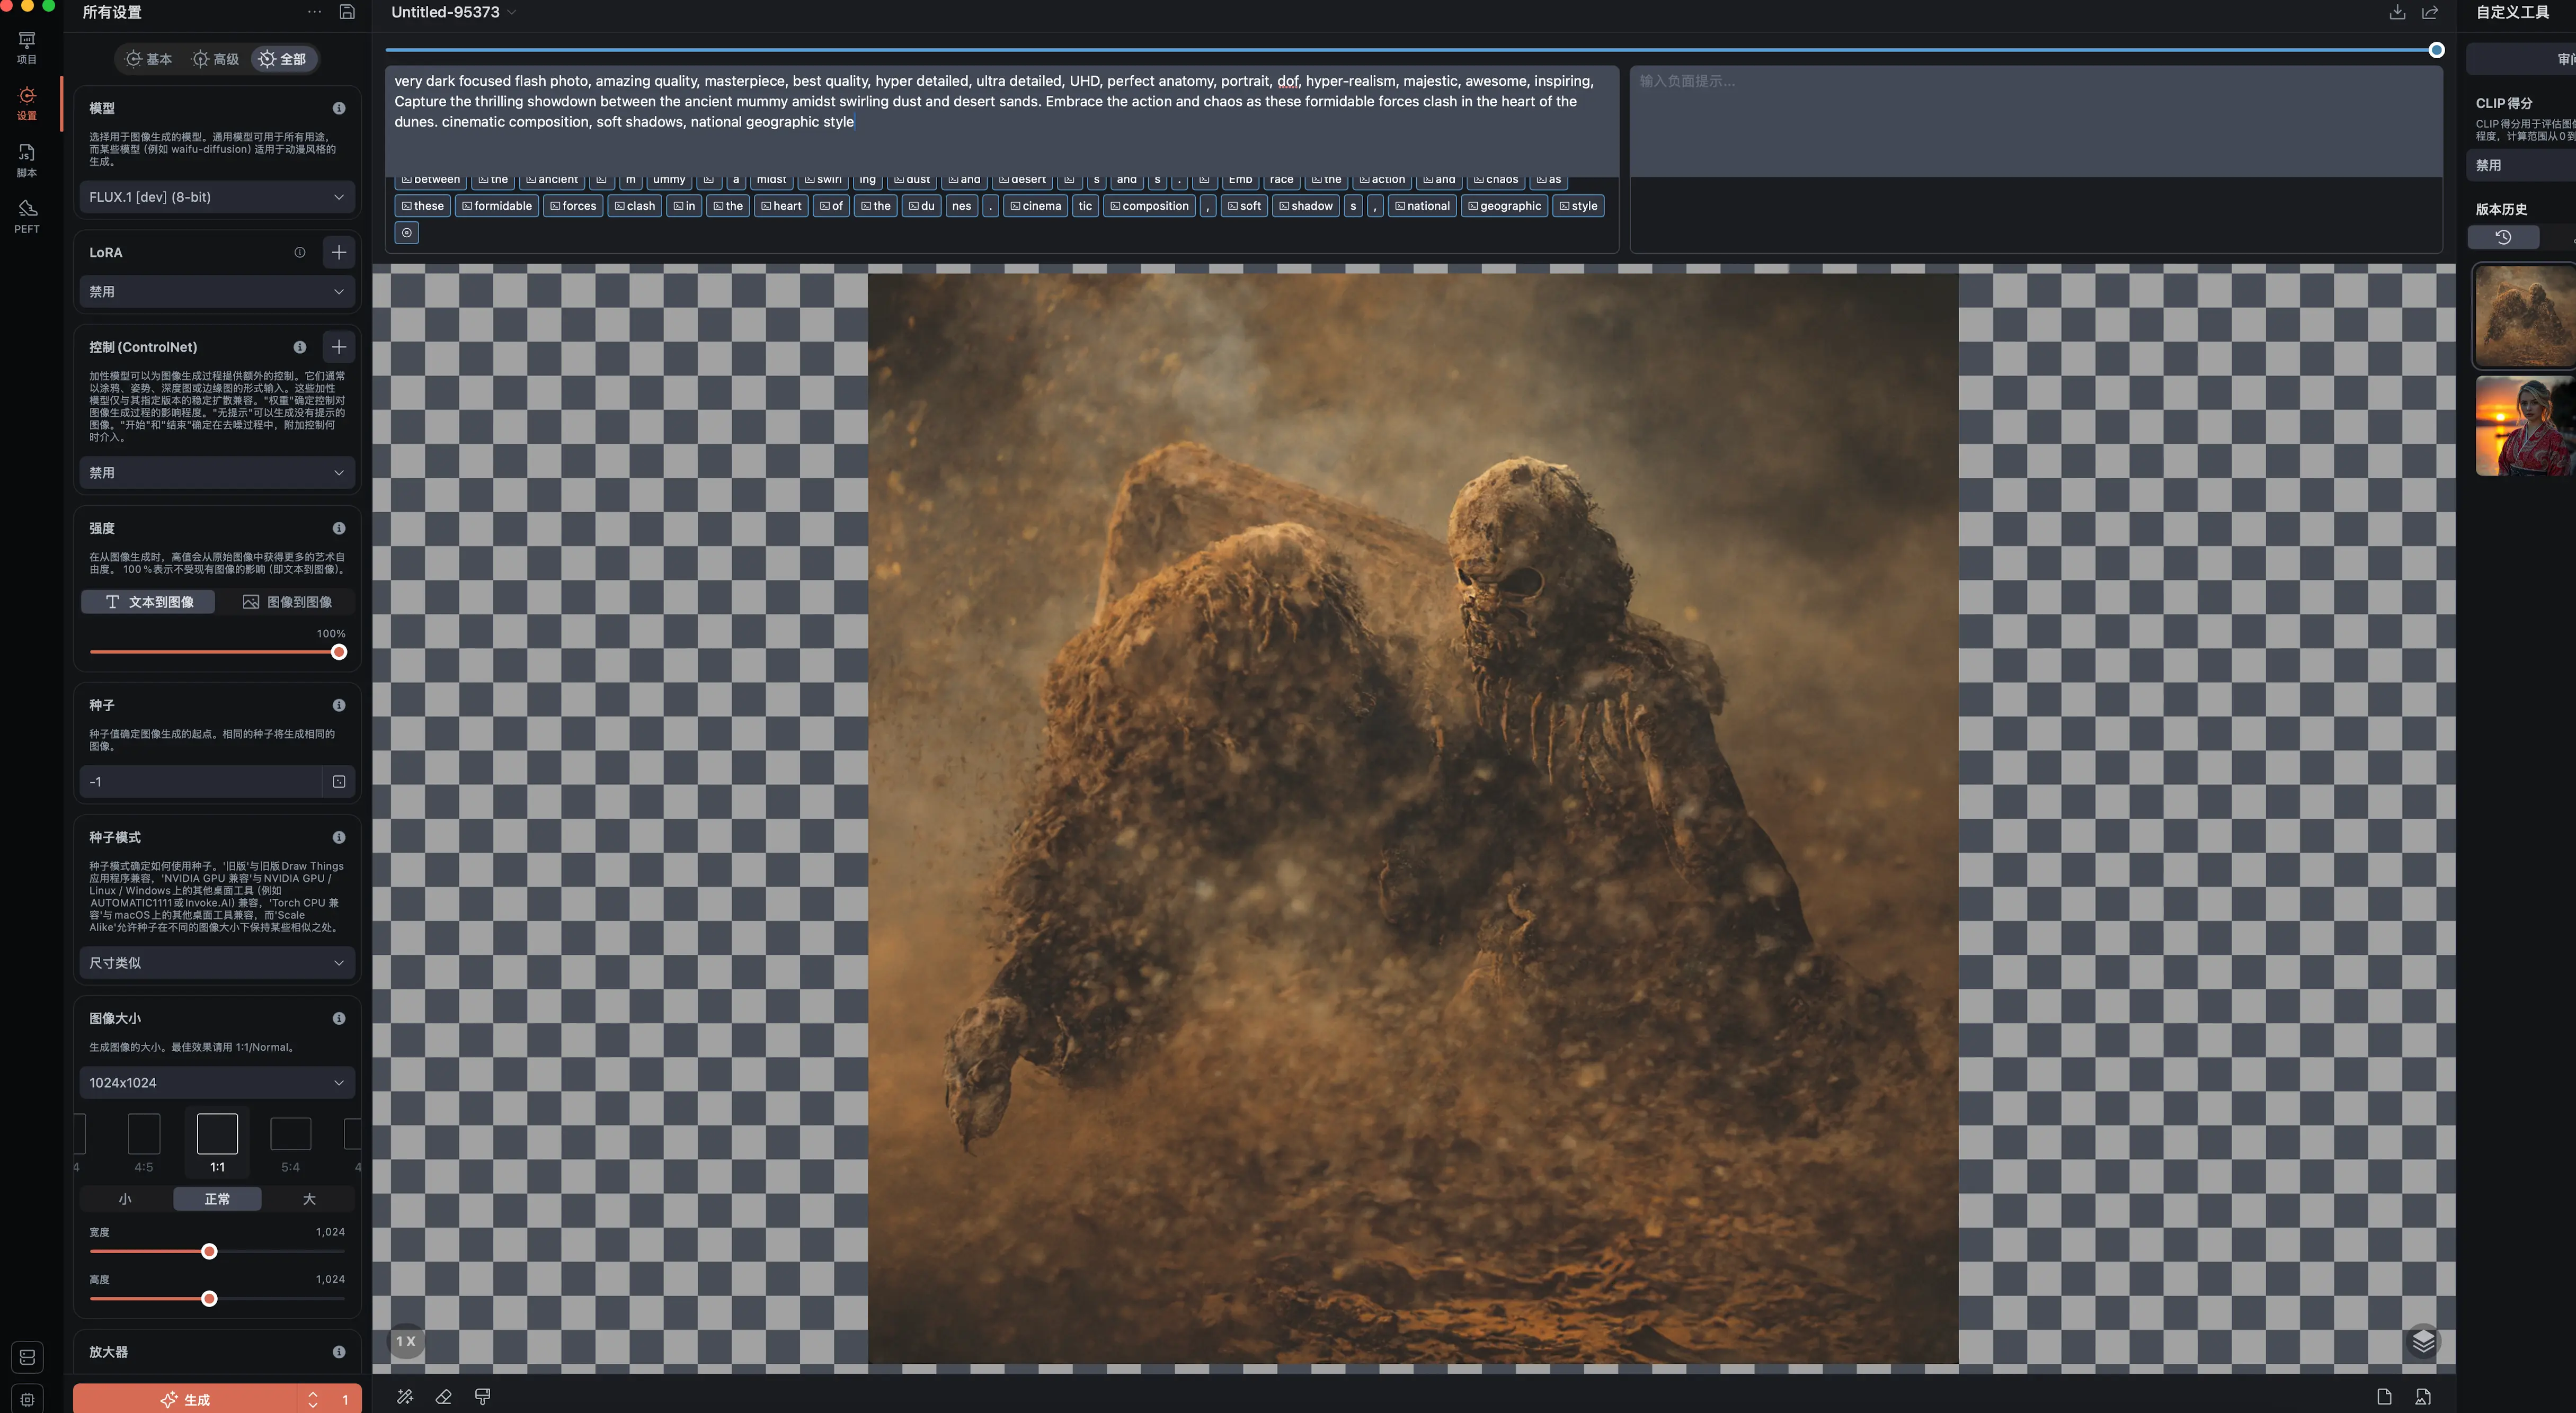Screen dimensions: 2576x1413
Task: Choose the 正常 size option
Action: tap(217, 1199)
